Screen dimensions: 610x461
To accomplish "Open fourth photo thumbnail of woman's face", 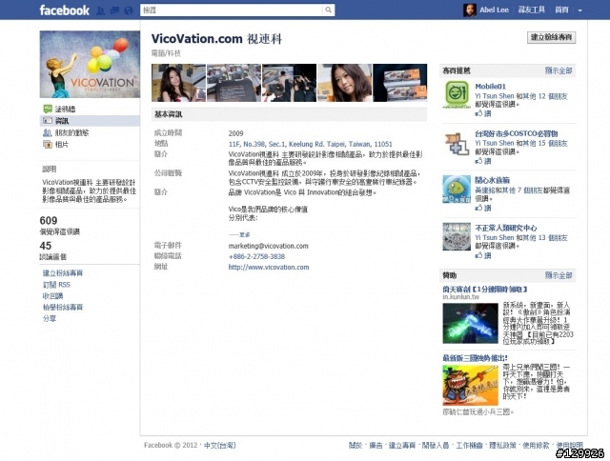I will pyautogui.click(x=344, y=83).
